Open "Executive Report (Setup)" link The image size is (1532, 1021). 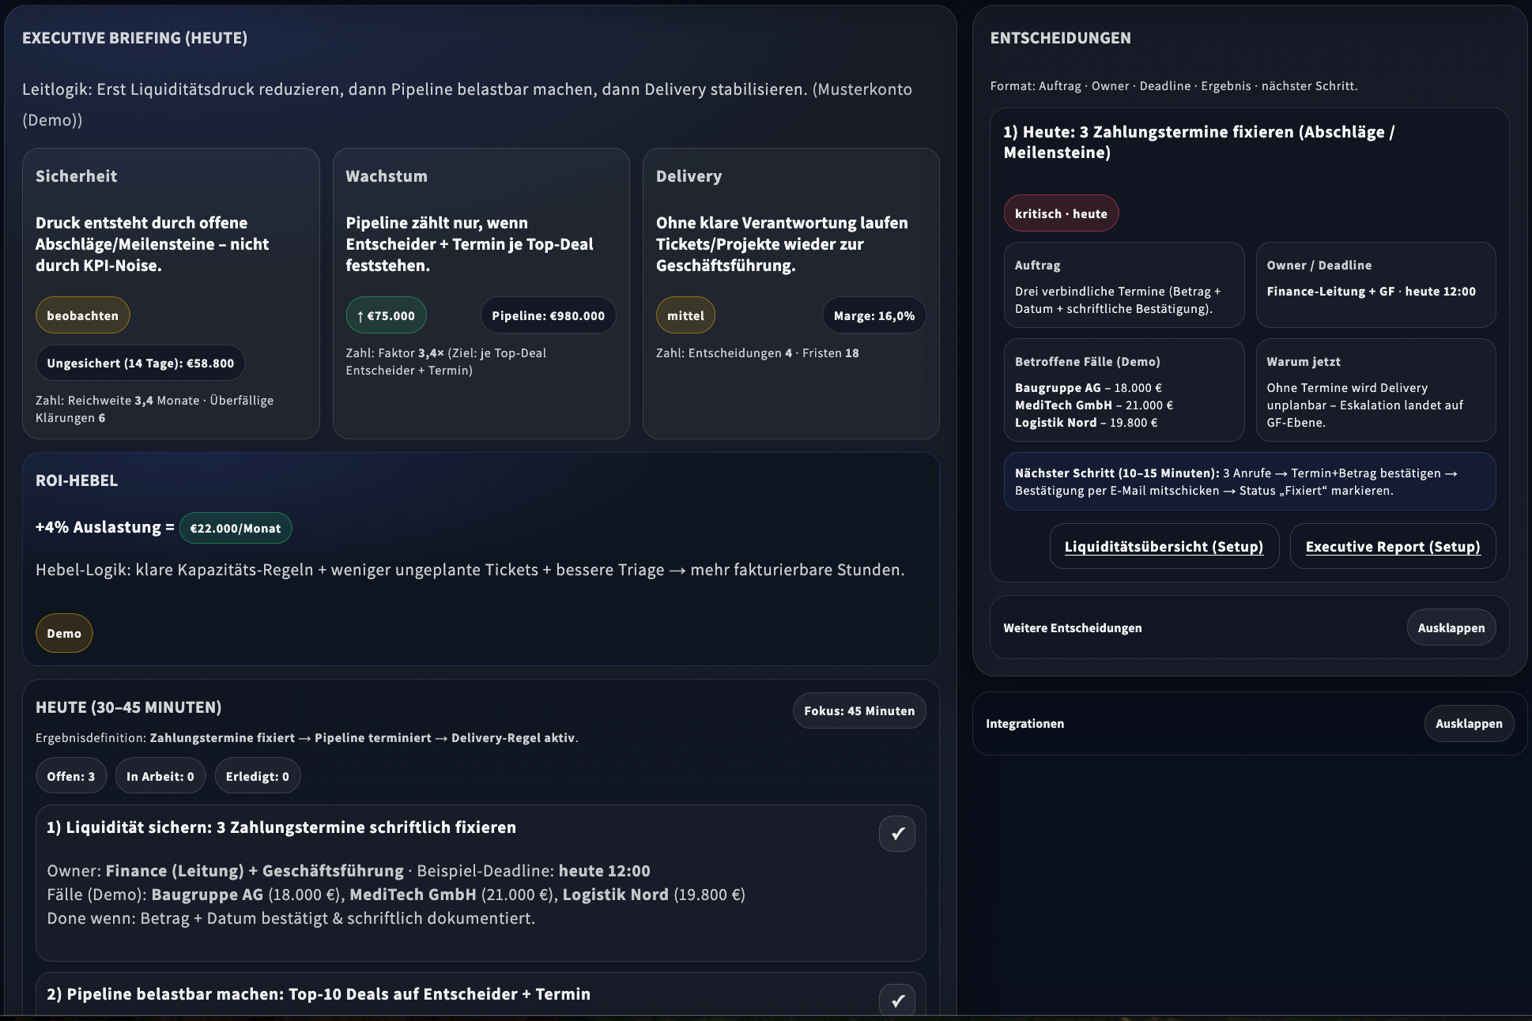[1392, 545]
